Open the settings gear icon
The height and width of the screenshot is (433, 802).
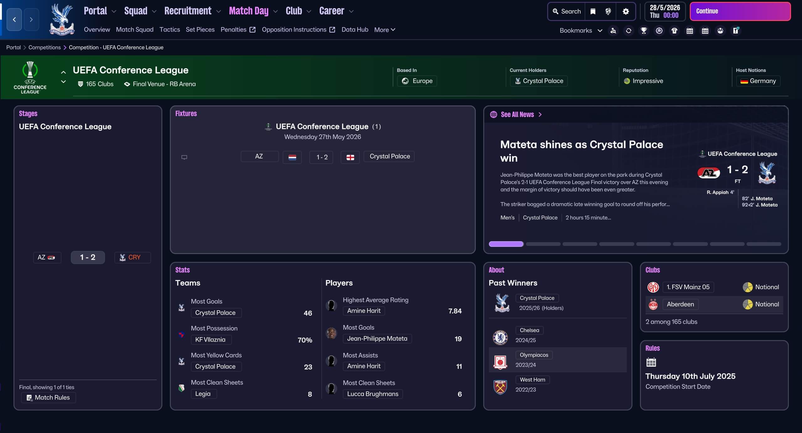(626, 12)
